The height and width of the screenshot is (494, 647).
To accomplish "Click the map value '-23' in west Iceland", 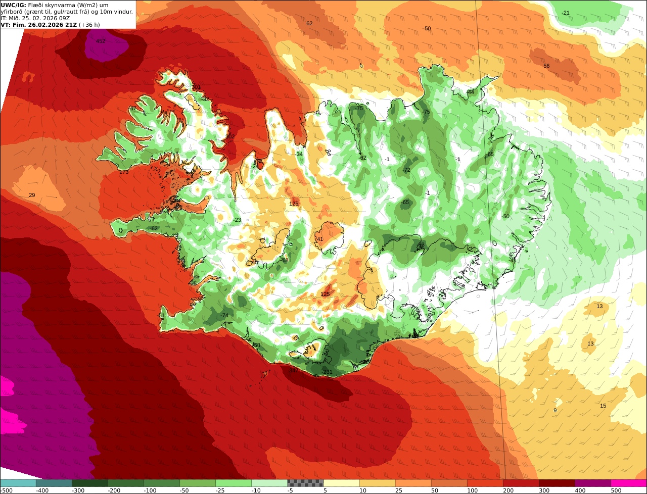I will [237, 220].
